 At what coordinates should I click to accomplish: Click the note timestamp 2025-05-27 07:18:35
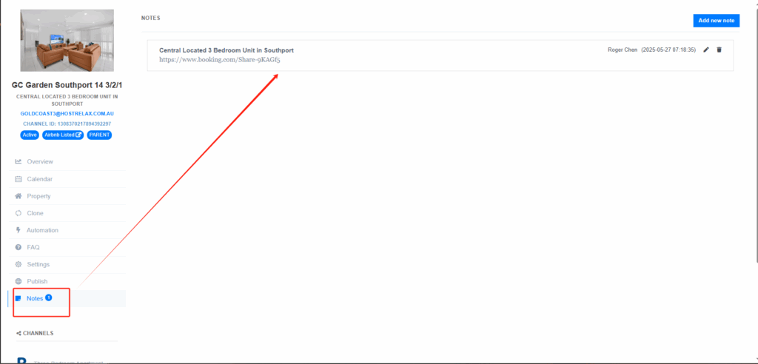click(668, 50)
